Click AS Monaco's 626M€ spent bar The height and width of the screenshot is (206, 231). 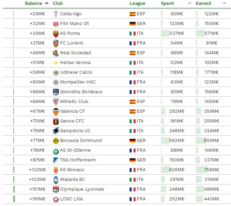tap(173, 170)
